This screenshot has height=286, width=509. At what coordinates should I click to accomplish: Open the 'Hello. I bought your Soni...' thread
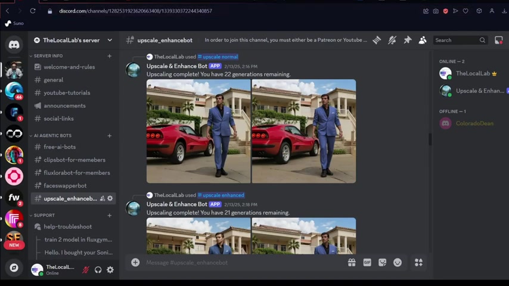tap(78, 252)
